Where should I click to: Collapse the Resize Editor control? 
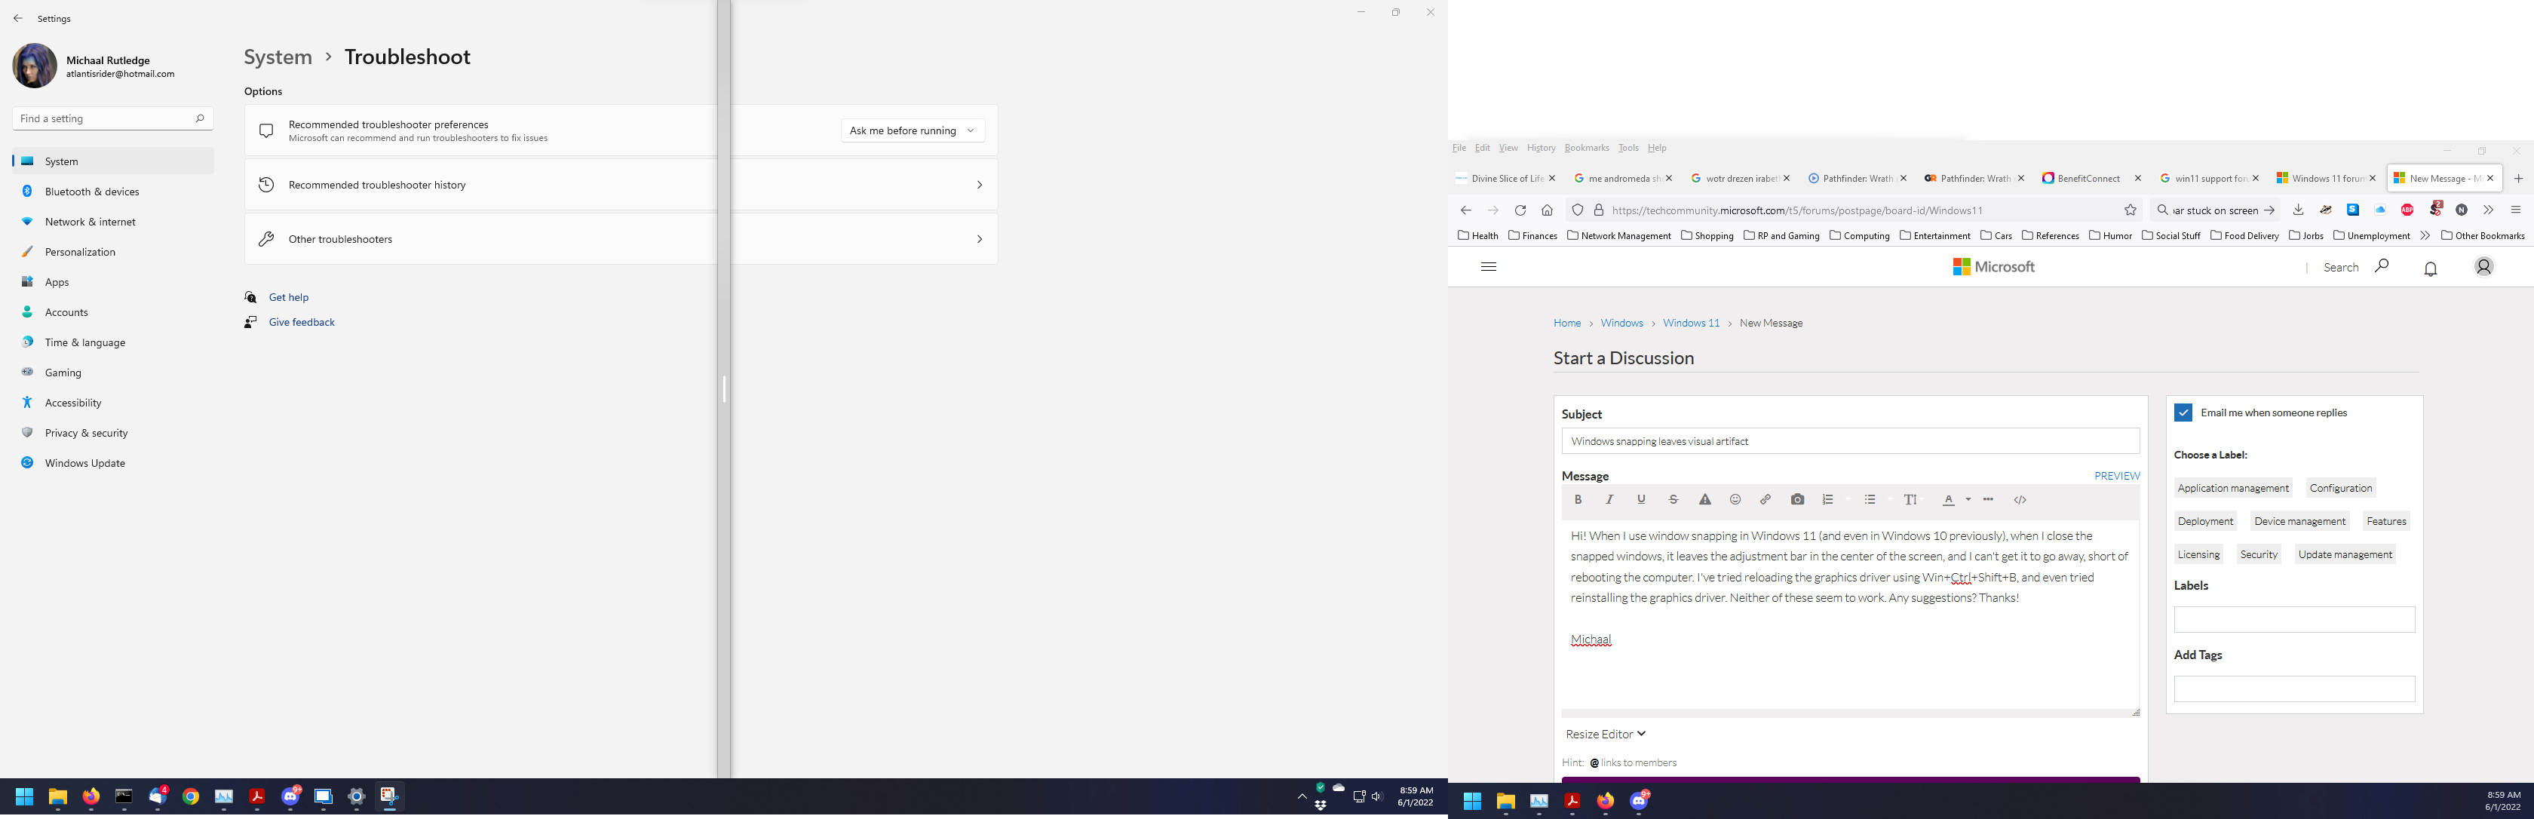(1604, 734)
